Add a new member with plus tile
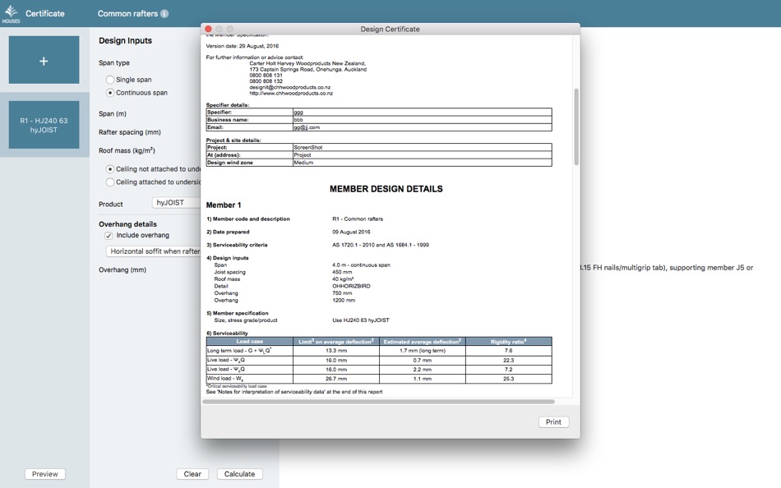The image size is (781, 488). pyautogui.click(x=44, y=60)
